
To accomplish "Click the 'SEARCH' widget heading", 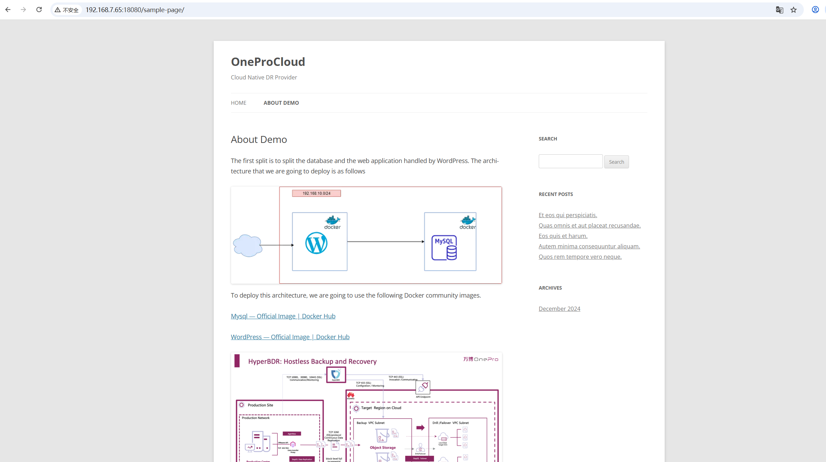I will [548, 139].
